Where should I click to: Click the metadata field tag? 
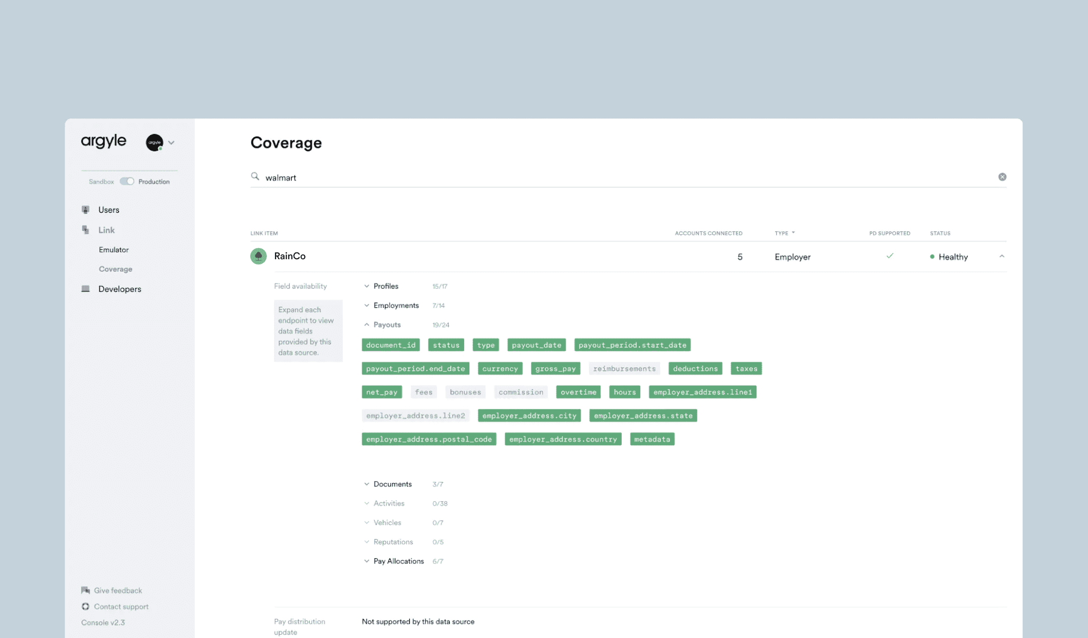coord(652,439)
